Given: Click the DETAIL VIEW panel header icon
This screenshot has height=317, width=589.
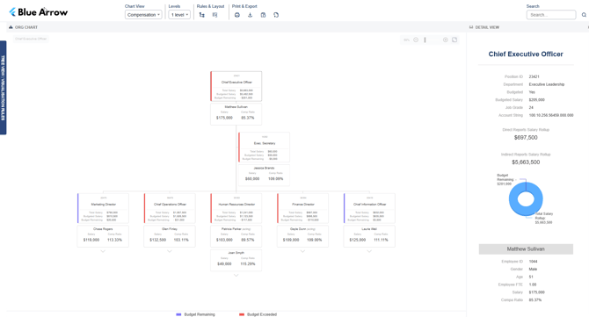Looking at the screenshot, I should click(x=471, y=27).
